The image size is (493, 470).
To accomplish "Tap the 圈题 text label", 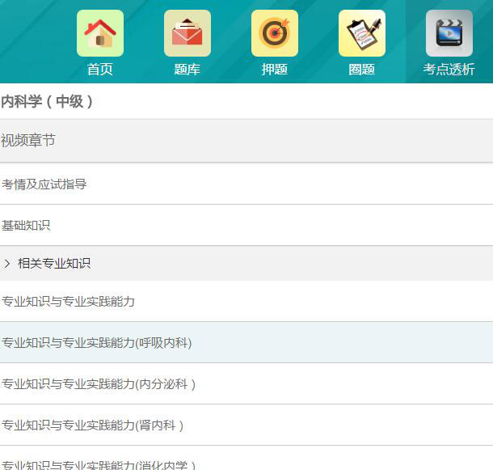I will click(x=362, y=70).
